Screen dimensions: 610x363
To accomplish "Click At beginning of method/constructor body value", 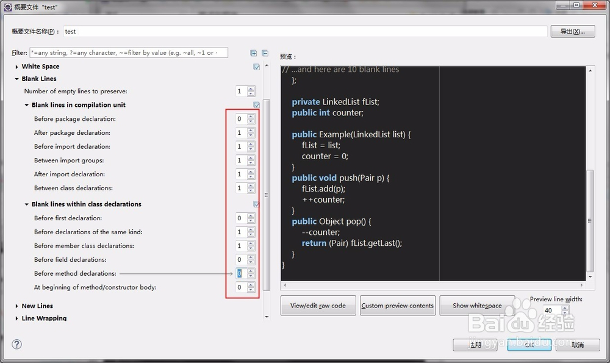I will tap(241, 287).
